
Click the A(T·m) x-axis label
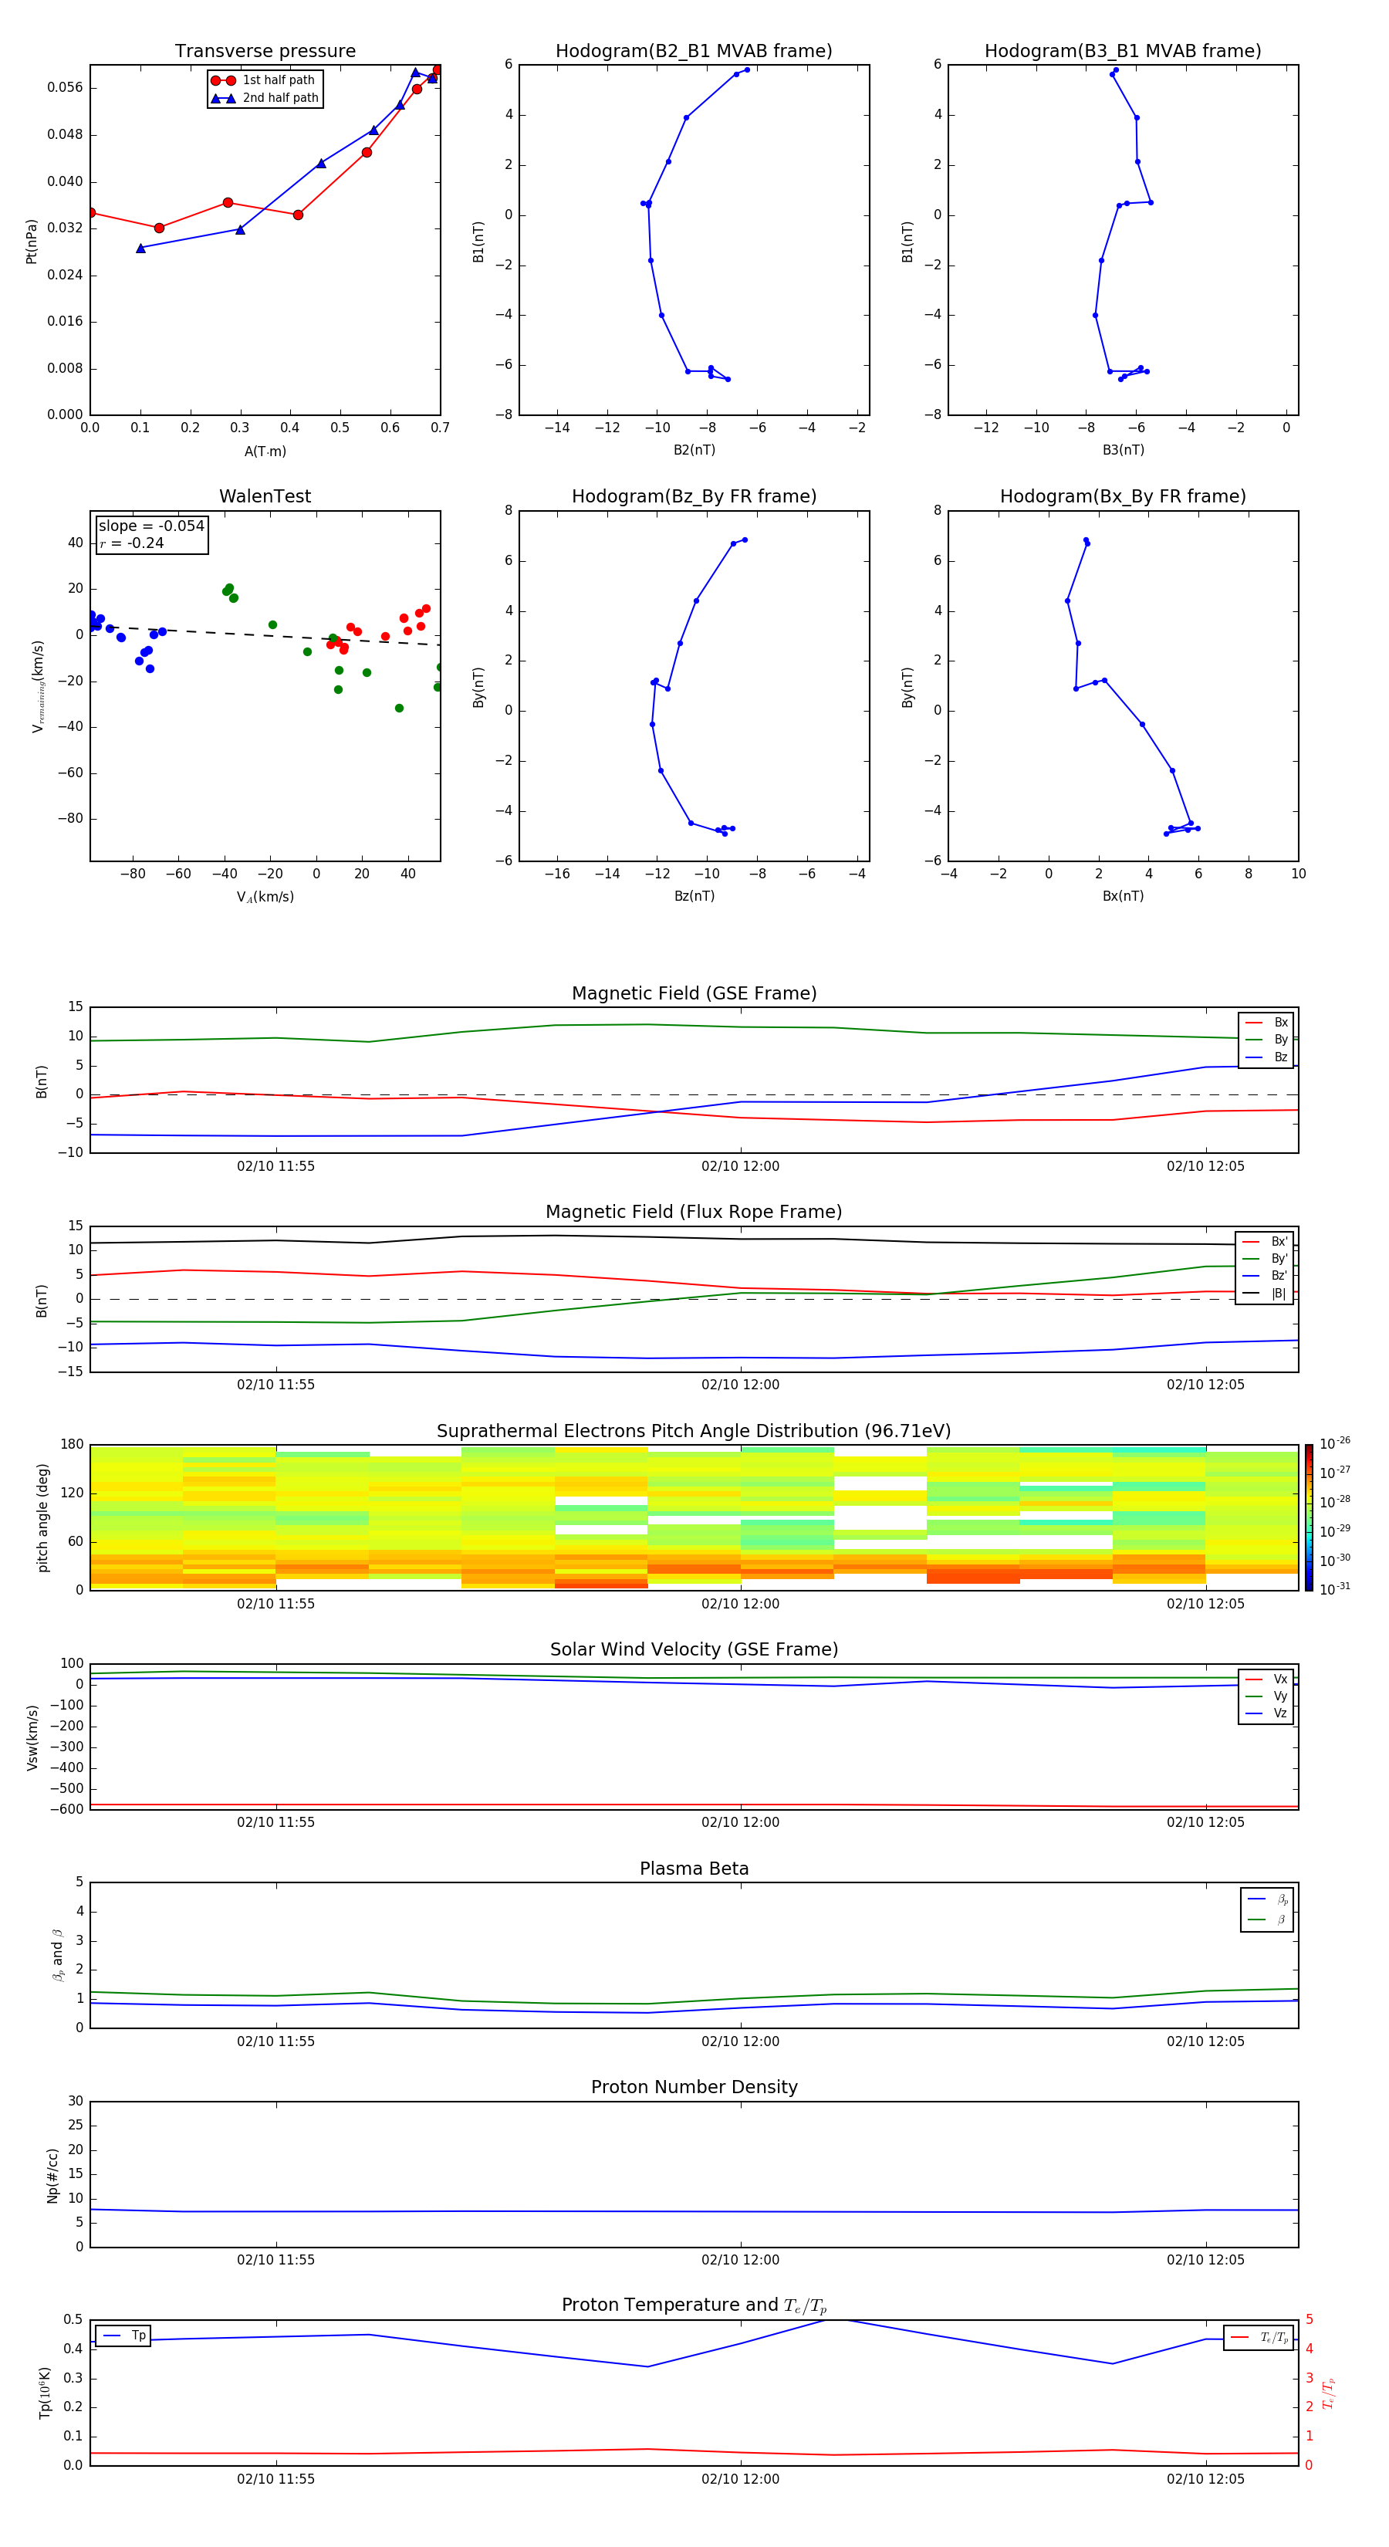coord(265,451)
